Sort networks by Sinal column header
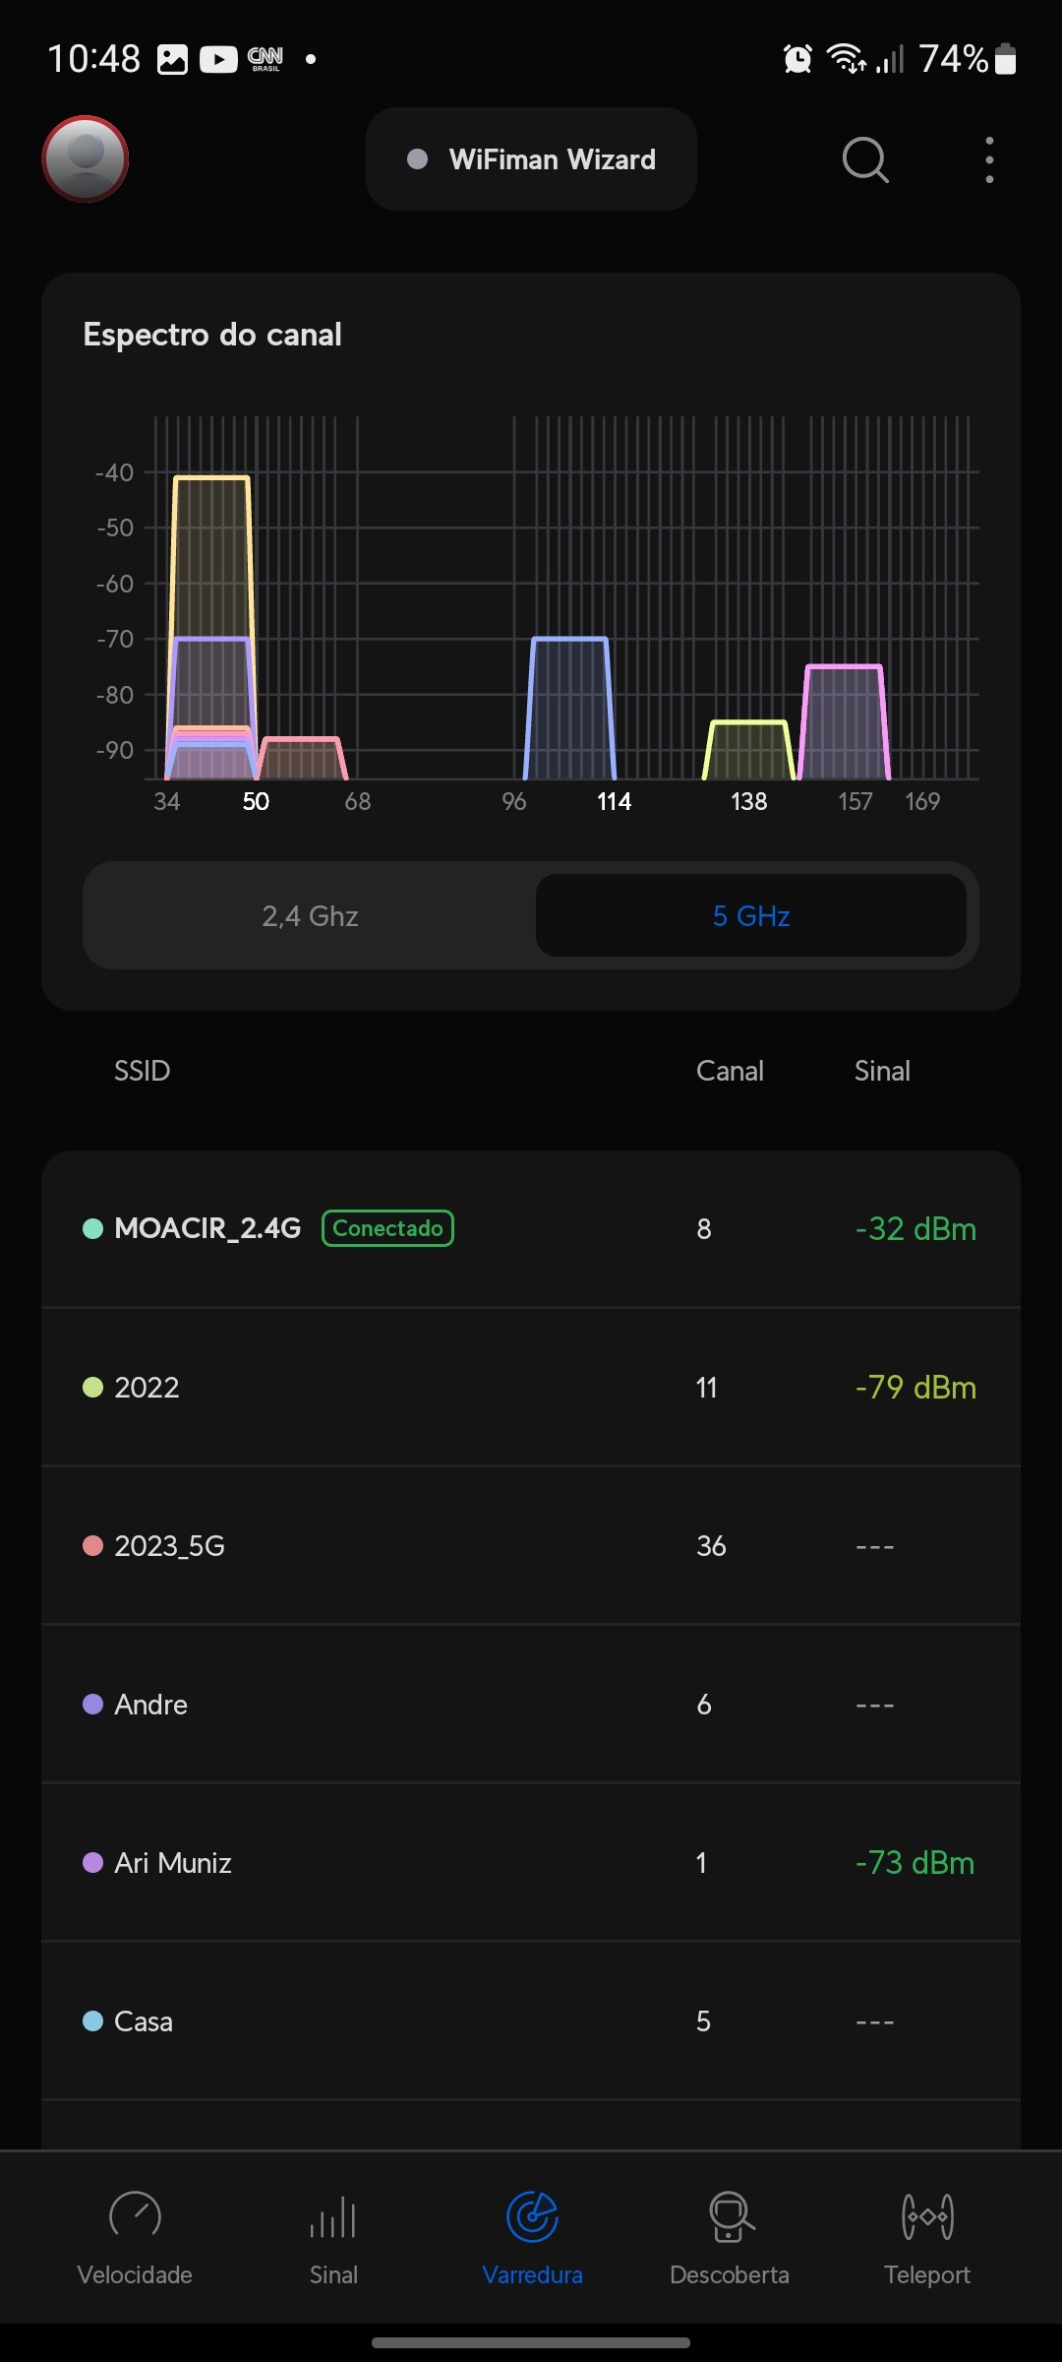 (882, 1071)
